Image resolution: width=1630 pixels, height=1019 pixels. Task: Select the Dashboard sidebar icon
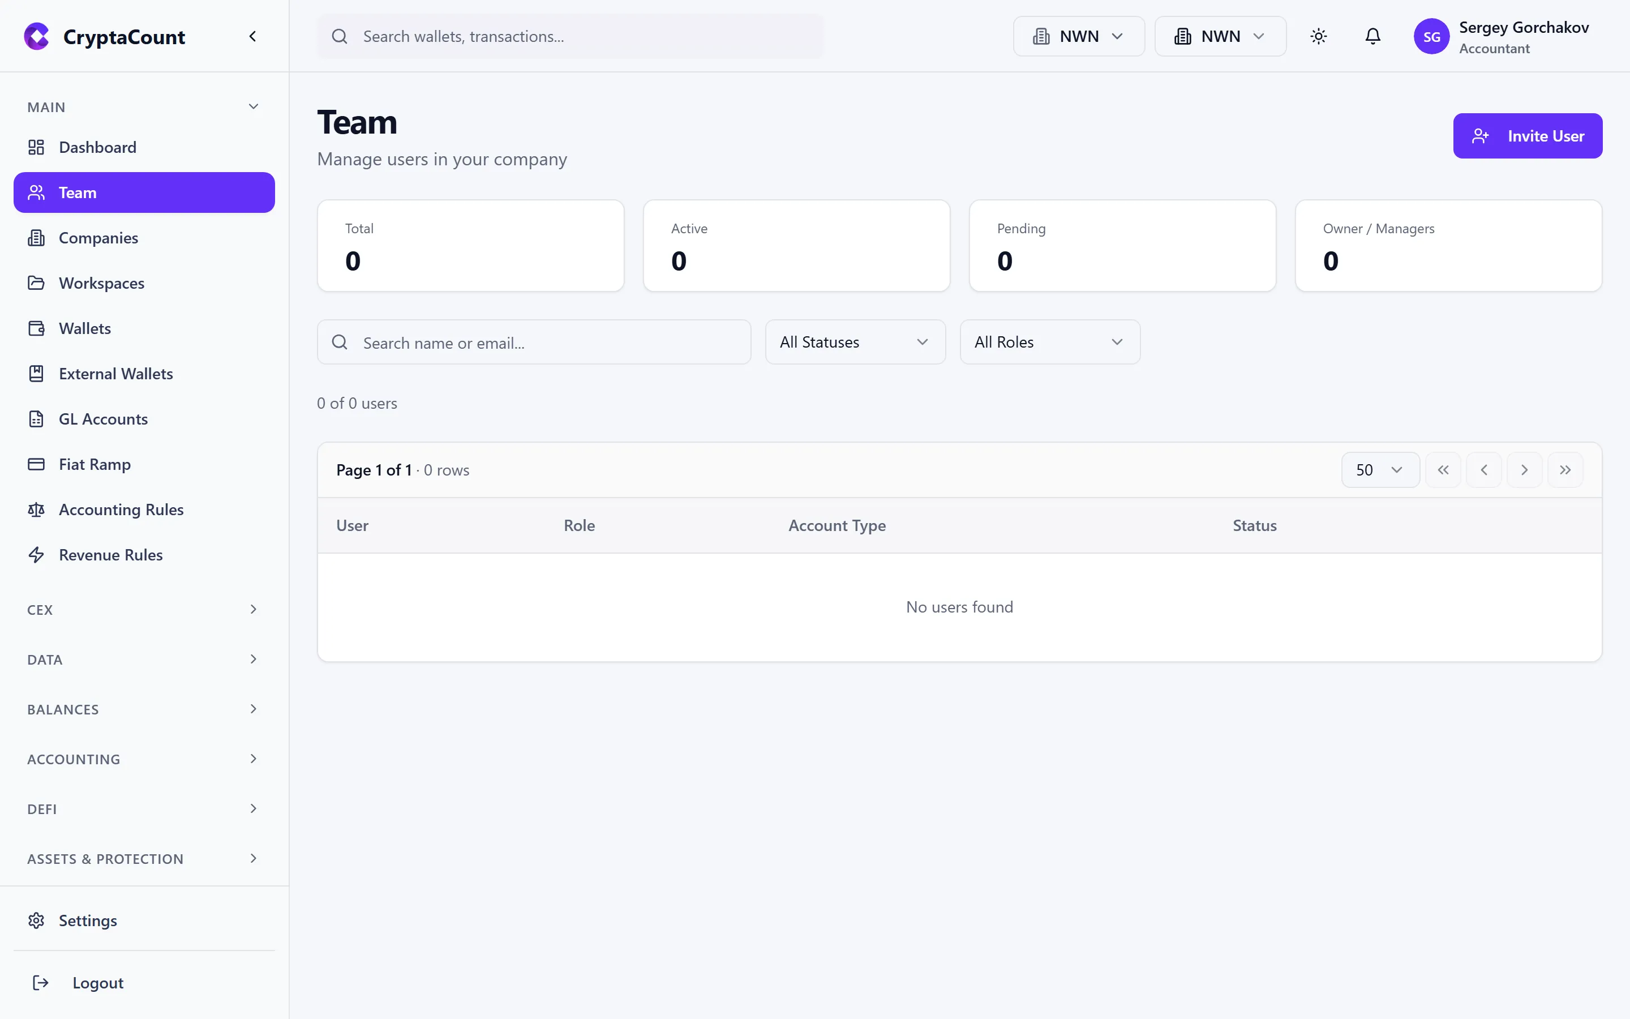36,147
